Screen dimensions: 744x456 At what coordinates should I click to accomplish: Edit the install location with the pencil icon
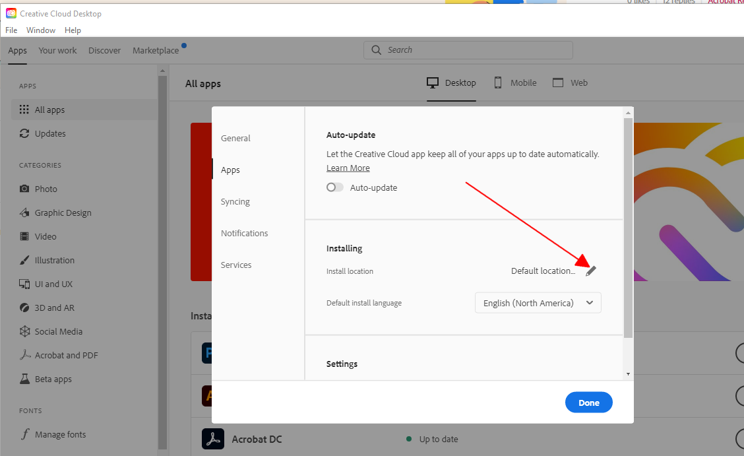[x=591, y=270]
